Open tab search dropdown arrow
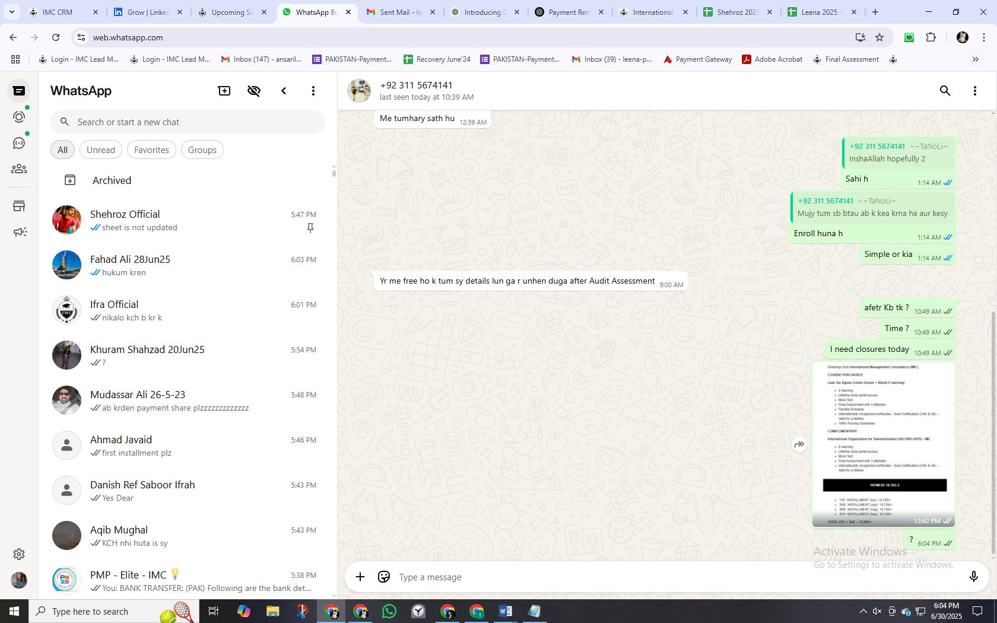The width and height of the screenshot is (997, 623). pos(11,12)
